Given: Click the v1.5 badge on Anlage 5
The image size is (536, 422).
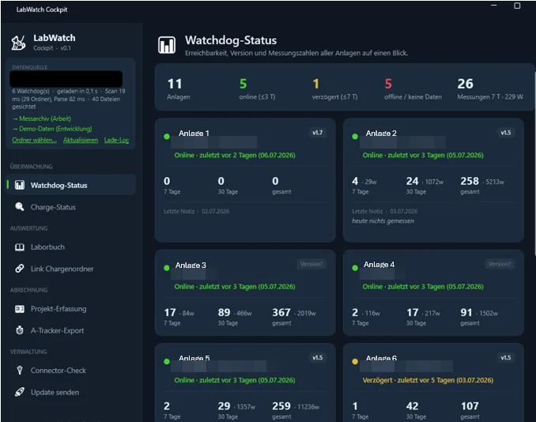Looking at the screenshot, I should click(317, 357).
